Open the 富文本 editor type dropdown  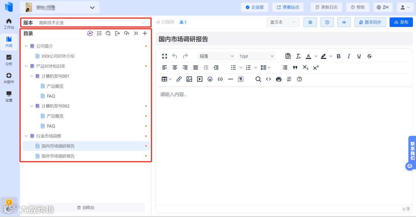pyautogui.click(x=283, y=22)
